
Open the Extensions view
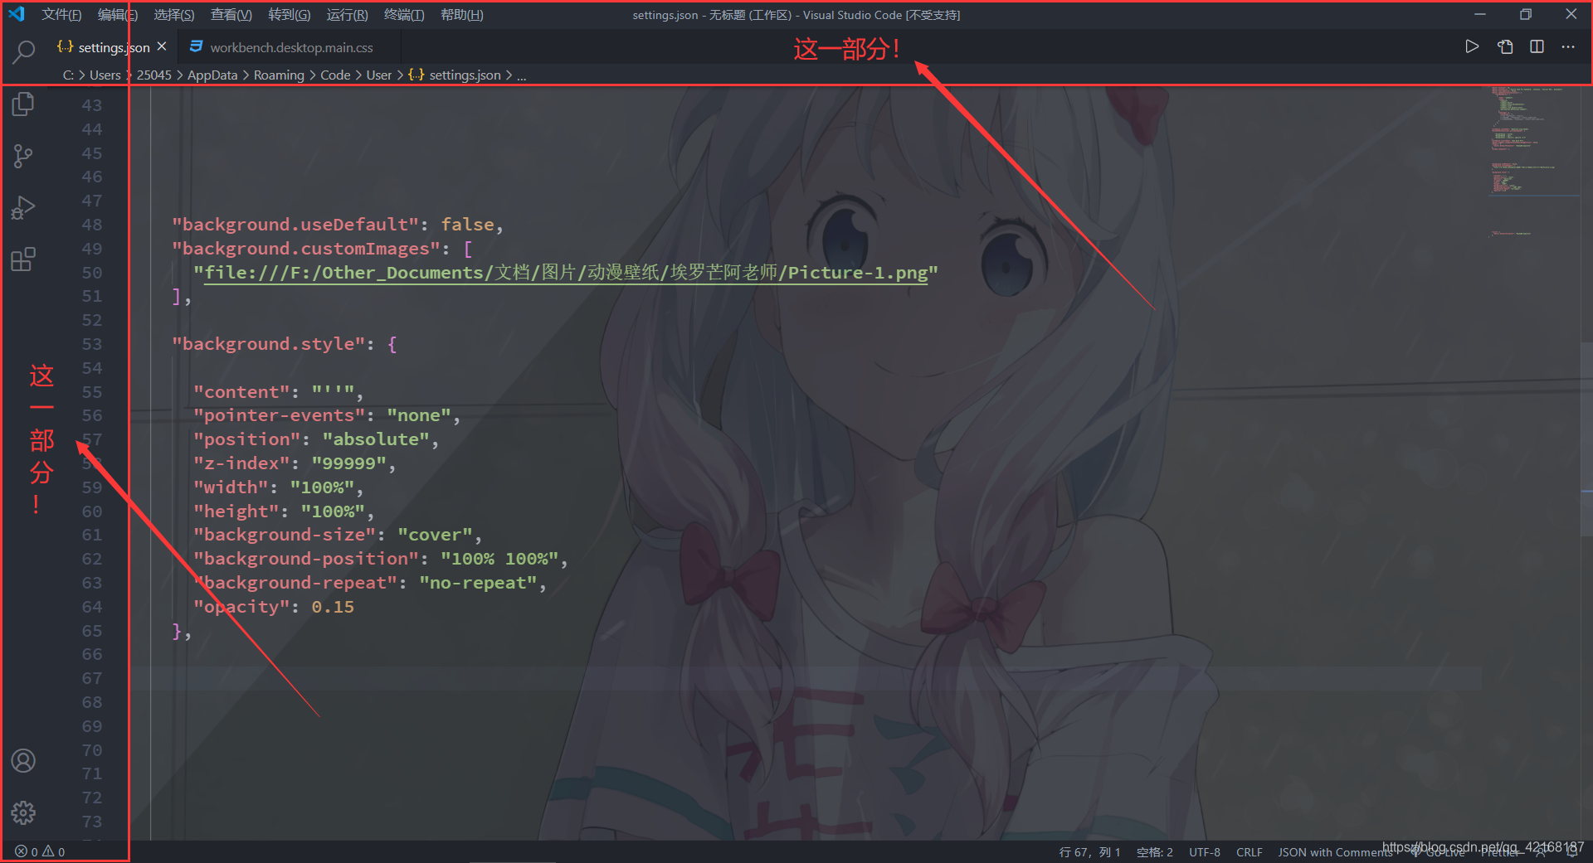coord(23,259)
